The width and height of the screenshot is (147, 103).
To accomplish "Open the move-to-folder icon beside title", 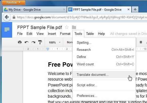I will 74,27.
